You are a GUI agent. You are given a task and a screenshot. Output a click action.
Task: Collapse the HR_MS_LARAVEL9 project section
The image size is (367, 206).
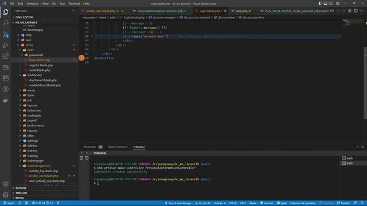click(26, 22)
